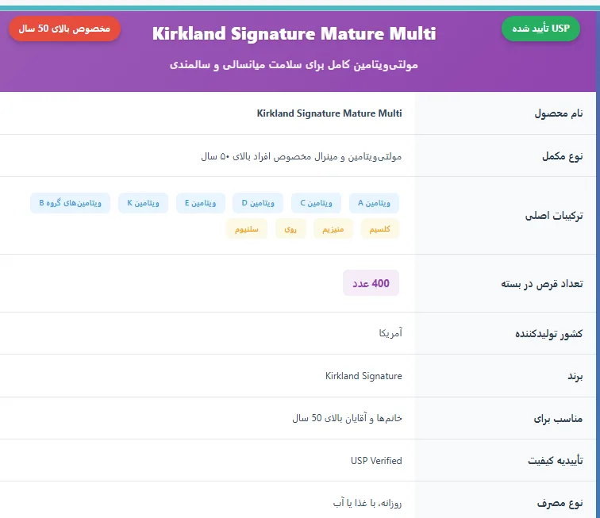Click the نام محصول row label
Viewport: 600px width, 518px height.
point(559,113)
